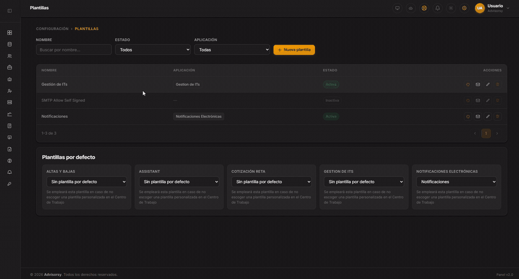Image resolution: width=519 pixels, height=279 pixels.
Task: Open the dashboard grid icon in sidebar
Action: click(9, 33)
